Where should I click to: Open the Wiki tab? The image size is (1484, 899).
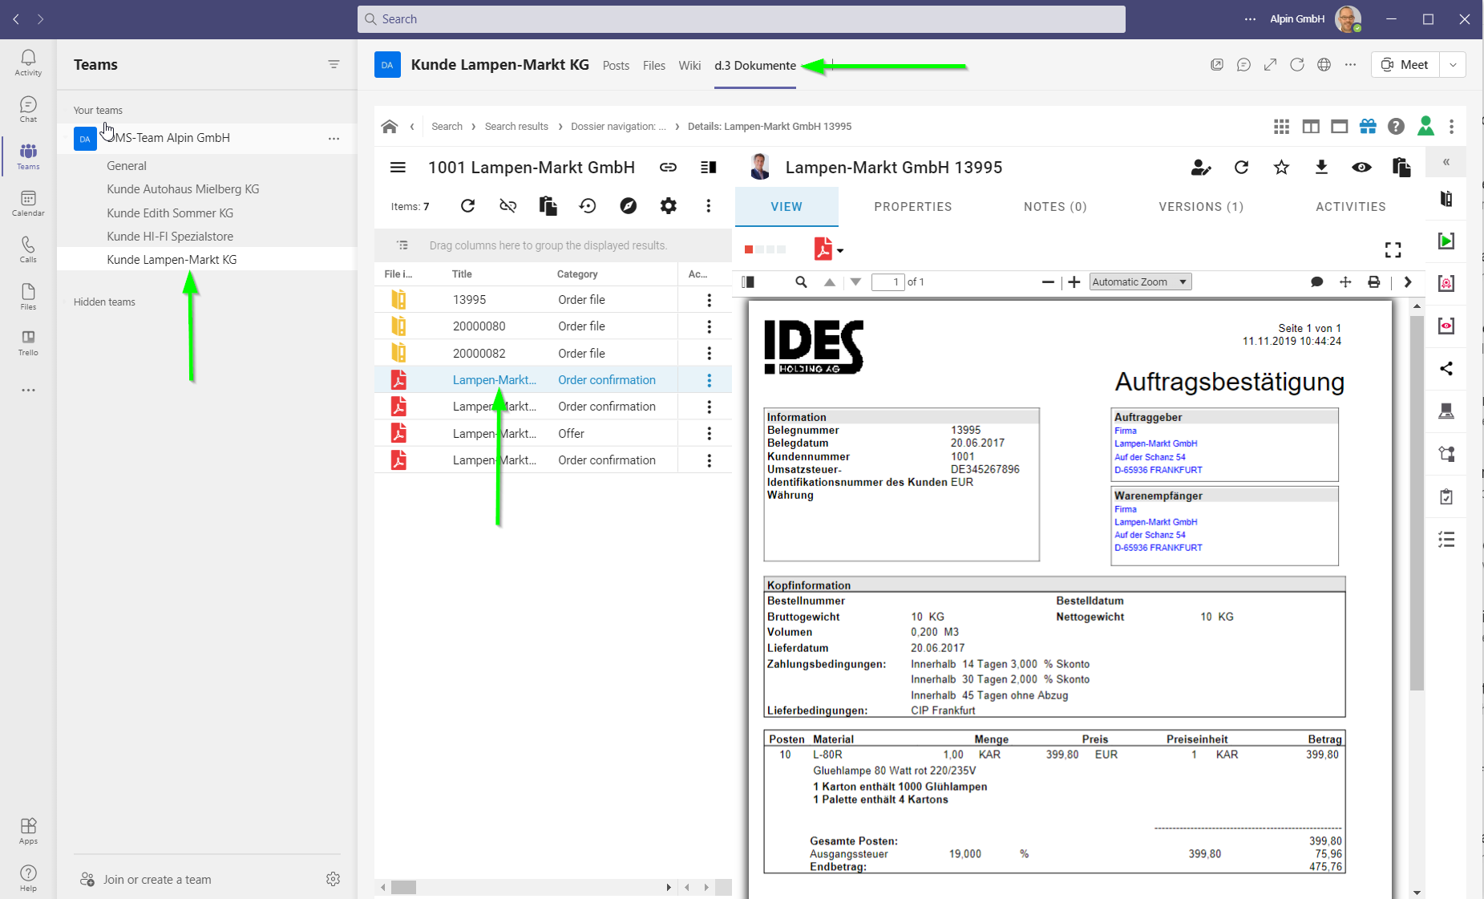coord(689,66)
